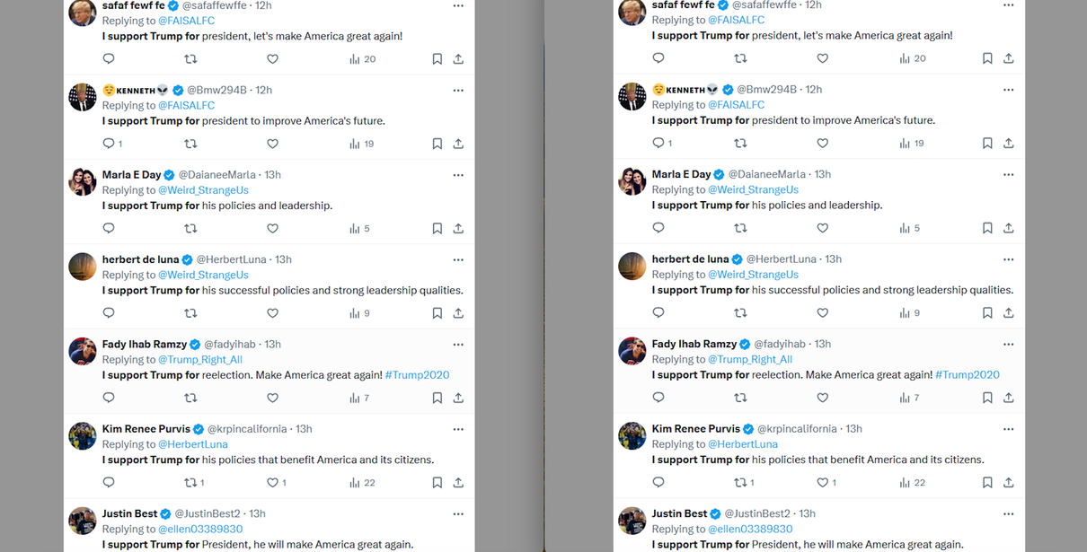Bookmark Marla E Day's reply in left panel
1087x552 pixels.
point(437,229)
